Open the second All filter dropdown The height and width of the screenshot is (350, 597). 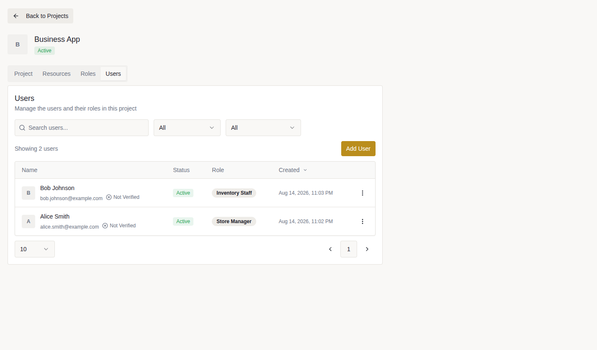pyautogui.click(x=263, y=128)
